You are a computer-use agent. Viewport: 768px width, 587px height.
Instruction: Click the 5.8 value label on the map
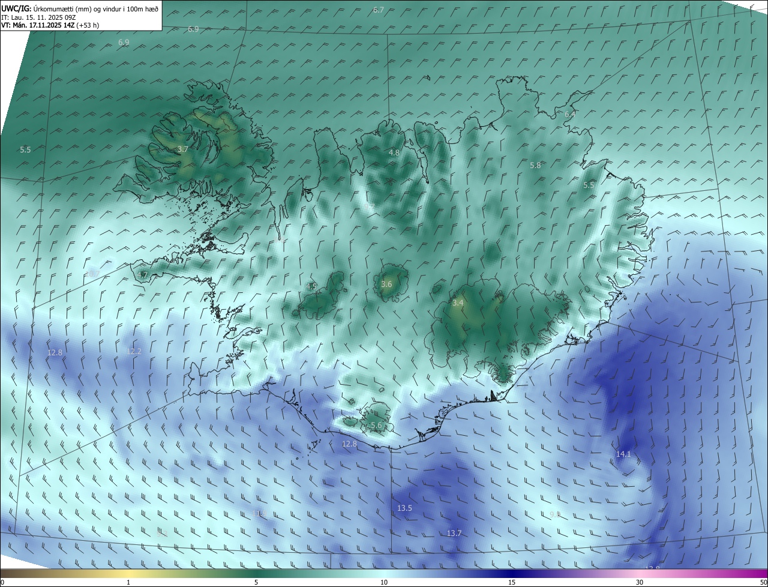click(535, 165)
